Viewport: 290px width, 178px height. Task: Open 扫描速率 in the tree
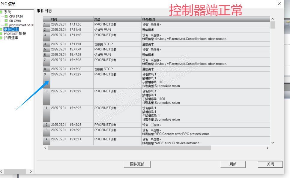(11, 38)
